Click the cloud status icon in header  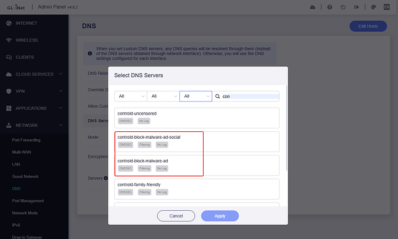tap(313, 7)
